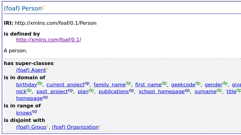Open the family name property
The height and width of the screenshot is (135, 241).
[109, 85]
